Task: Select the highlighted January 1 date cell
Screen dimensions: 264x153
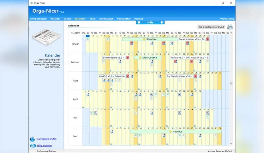Action: [x=88, y=36]
